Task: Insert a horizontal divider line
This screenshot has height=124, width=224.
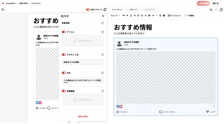Action: coord(157,16)
